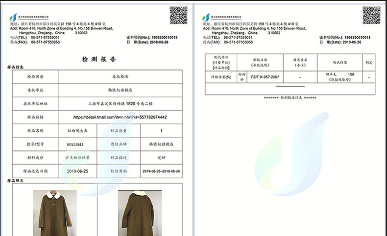Click the telephone number on the left page
The image size is (387, 236).
tap(45, 38)
